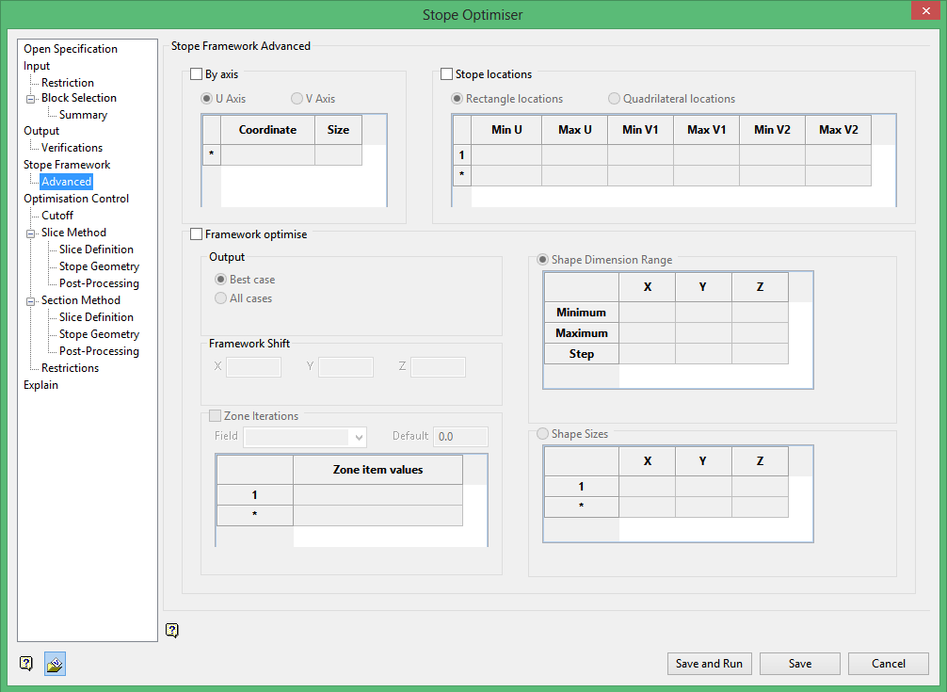
Task: Collapse the Block Selection tree node
Action: pos(30,98)
